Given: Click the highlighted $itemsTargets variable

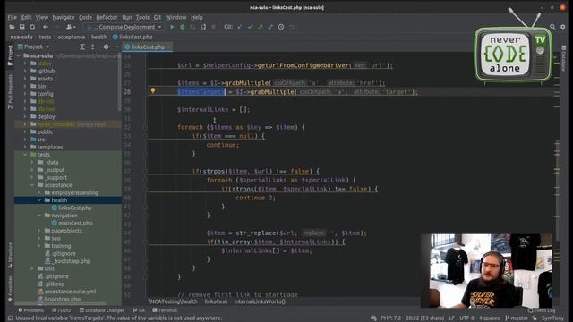Looking at the screenshot, I should tap(201, 91).
